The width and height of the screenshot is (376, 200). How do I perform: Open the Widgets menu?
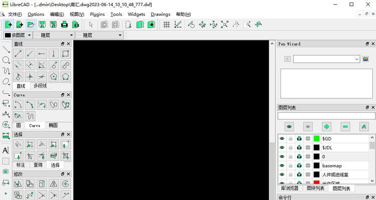(x=137, y=14)
